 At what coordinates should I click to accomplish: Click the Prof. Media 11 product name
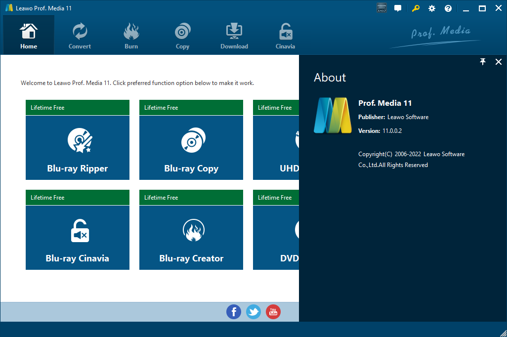pos(385,103)
